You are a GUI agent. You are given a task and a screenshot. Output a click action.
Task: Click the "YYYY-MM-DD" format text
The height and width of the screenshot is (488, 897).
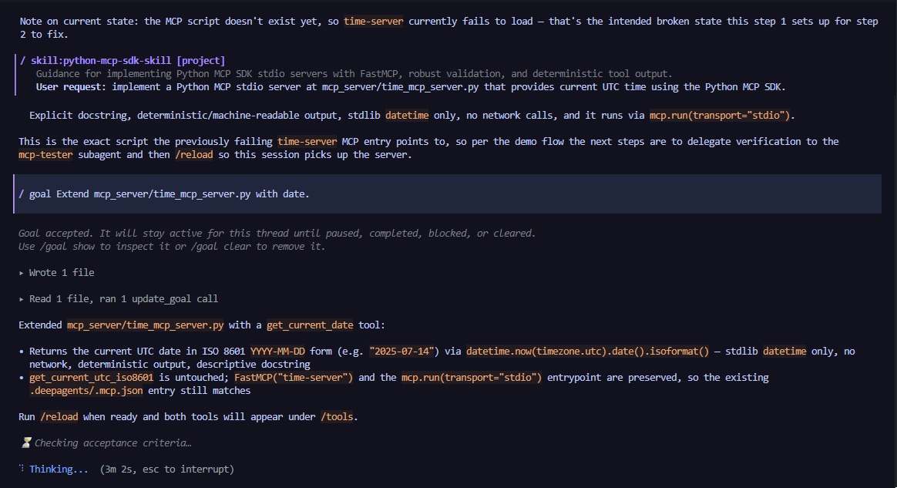click(277, 352)
